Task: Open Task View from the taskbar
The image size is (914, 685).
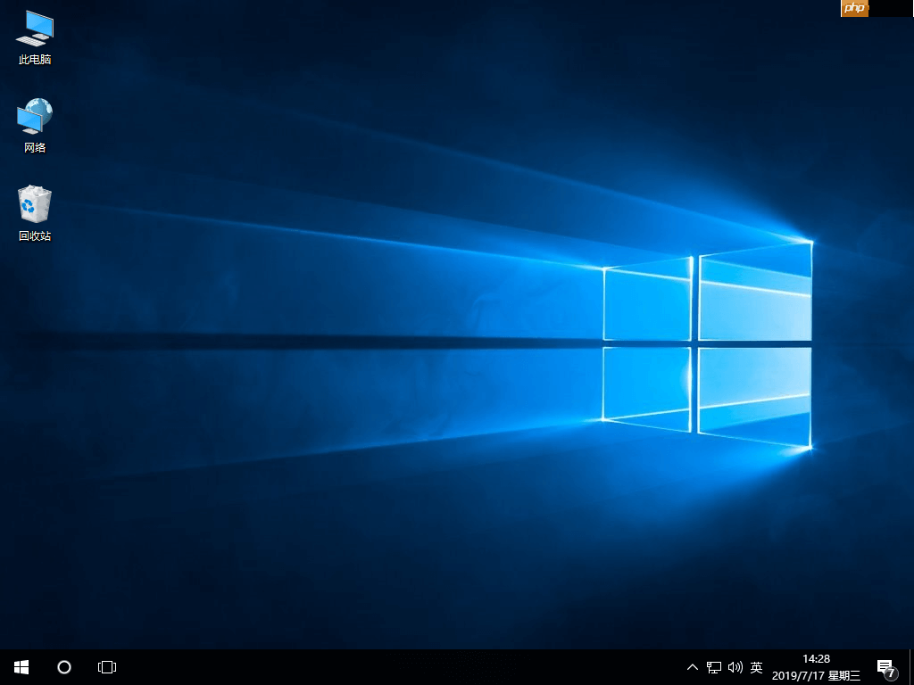Action: [106, 667]
